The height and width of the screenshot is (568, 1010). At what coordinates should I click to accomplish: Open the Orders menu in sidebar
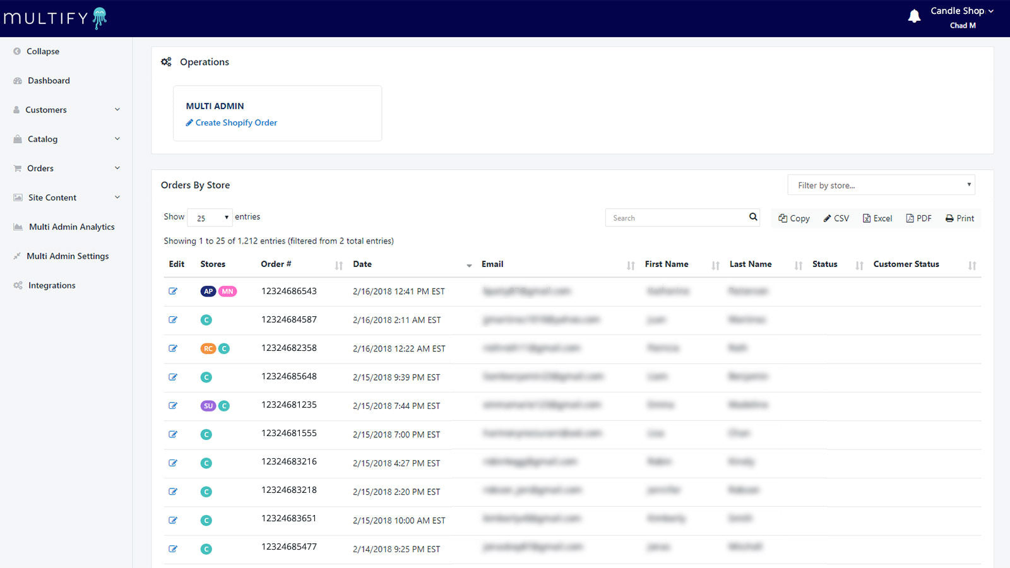coord(39,168)
